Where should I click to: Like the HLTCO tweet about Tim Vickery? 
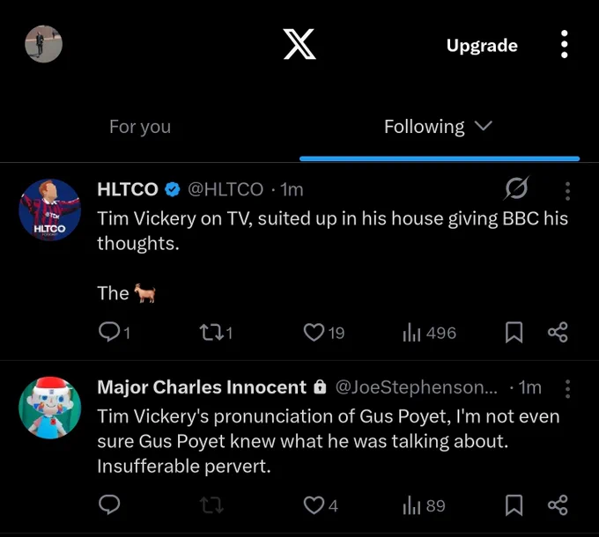click(x=324, y=333)
